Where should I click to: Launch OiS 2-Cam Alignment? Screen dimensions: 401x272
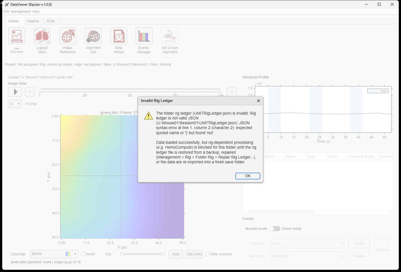170,36
